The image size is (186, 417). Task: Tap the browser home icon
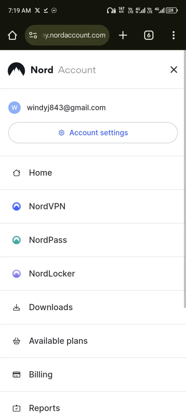pos(12,35)
